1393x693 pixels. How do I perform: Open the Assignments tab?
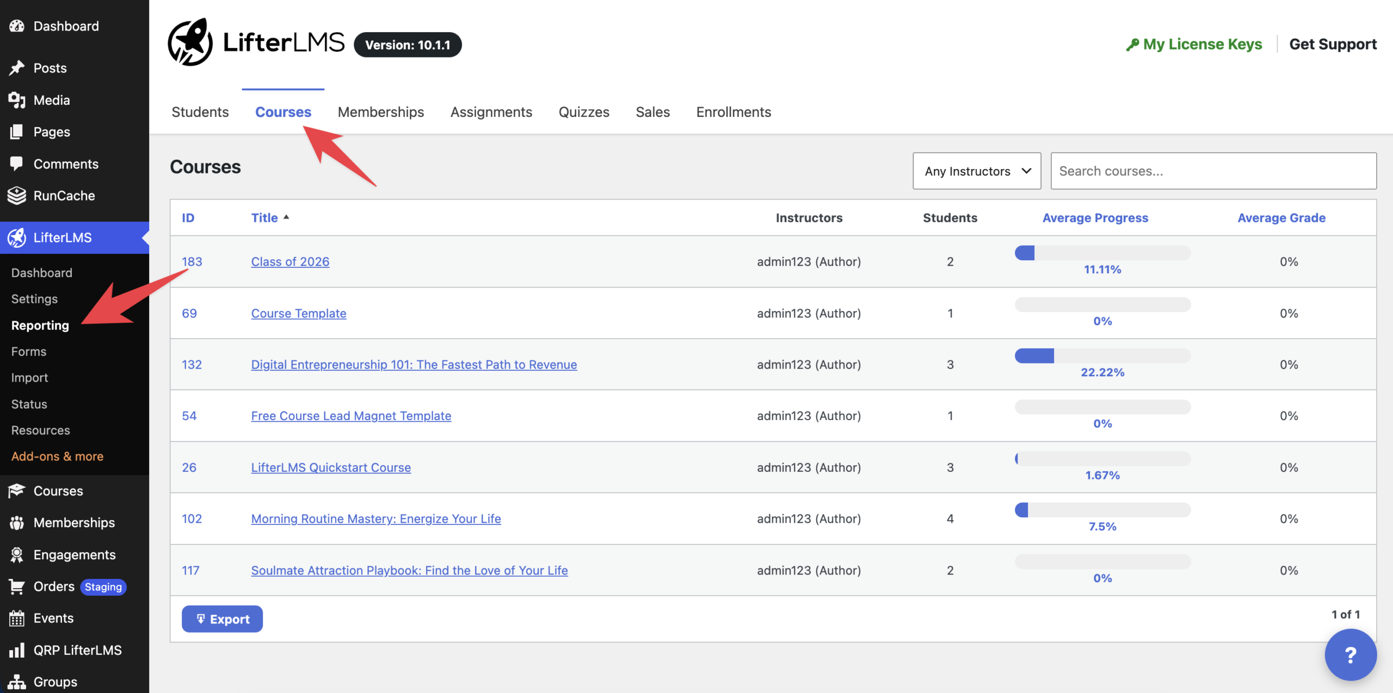pos(491,112)
